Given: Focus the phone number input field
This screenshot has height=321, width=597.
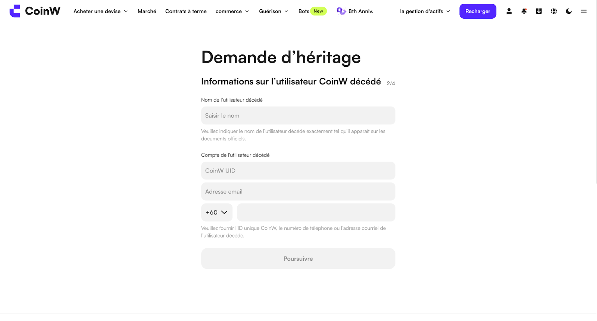Looking at the screenshot, I should (x=316, y=212).
